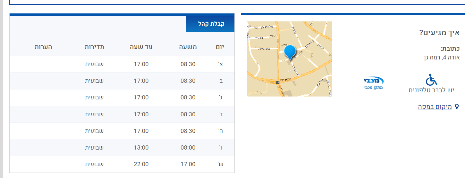Select the Saturday ש' row

[122, 164]
